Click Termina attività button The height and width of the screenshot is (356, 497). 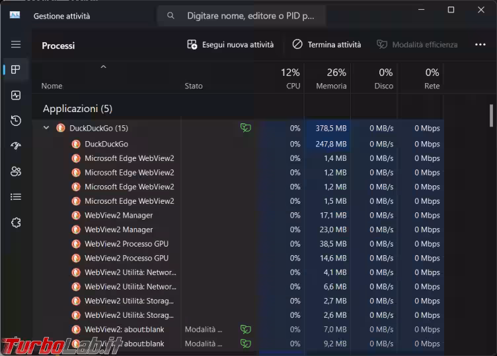tap(326, 45)
